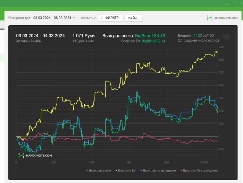The width and height of the screenshot is (243, 183).
Task: Click the 1 071 Руки hands count
Action: [x=84, y=36]
